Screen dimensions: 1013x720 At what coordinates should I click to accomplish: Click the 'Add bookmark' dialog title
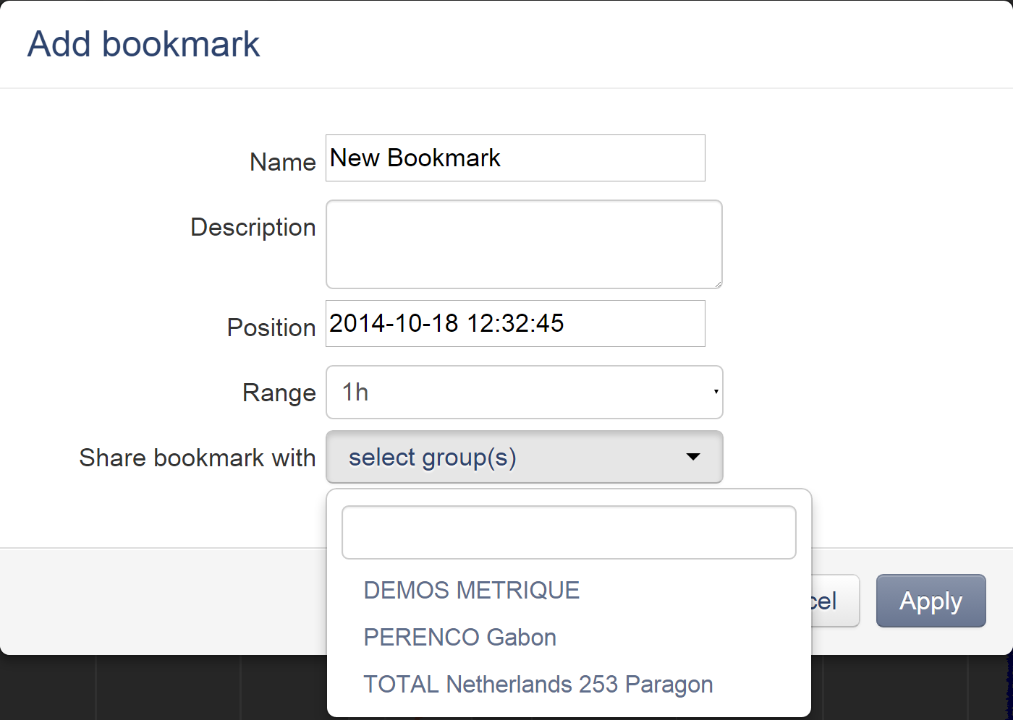(143, 43)
